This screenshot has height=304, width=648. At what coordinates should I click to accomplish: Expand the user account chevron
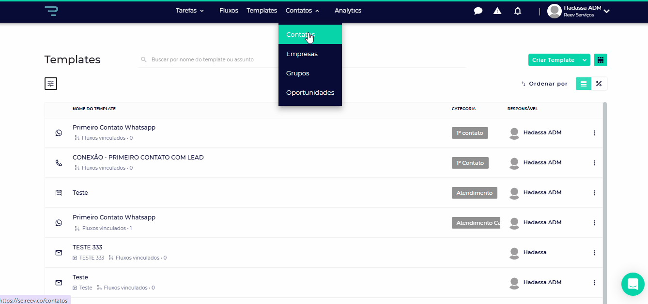(x=606, y=11)
